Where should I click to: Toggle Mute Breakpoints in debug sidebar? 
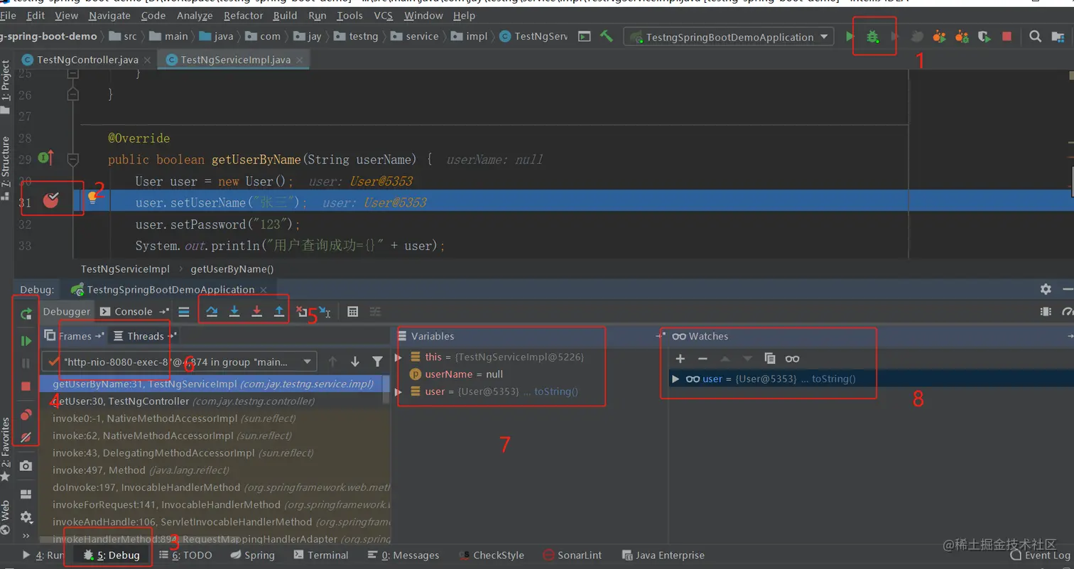[26, 438]
